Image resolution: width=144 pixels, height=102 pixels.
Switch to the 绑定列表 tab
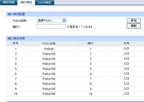(9, 2)
